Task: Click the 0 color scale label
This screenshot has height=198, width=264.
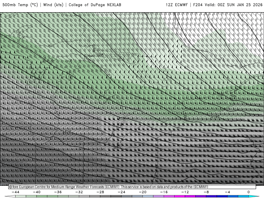Action: [x=248, y=192]
